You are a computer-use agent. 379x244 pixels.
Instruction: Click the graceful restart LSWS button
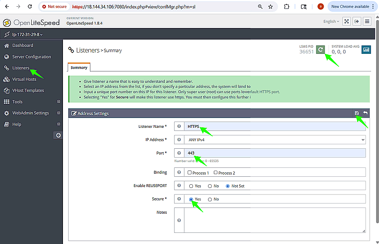[x=320, y=50]
